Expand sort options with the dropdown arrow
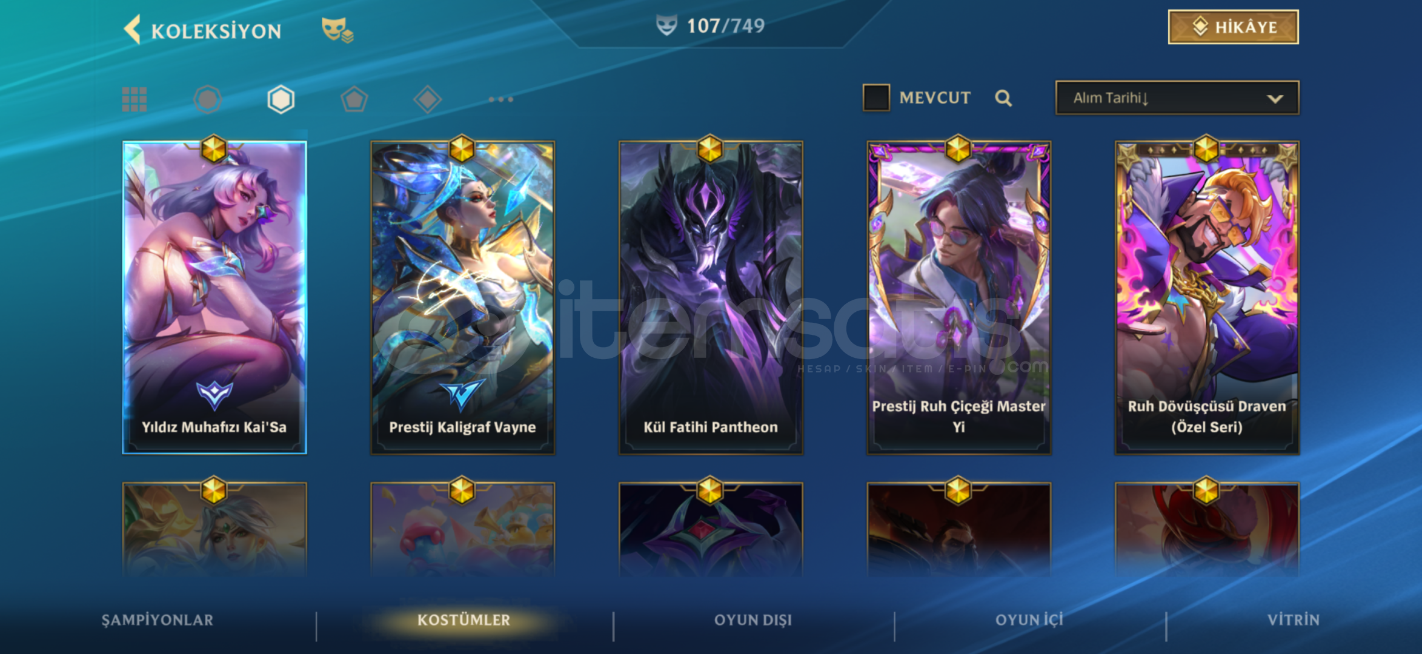The image size is (1422, 654). pos(1275,99)
